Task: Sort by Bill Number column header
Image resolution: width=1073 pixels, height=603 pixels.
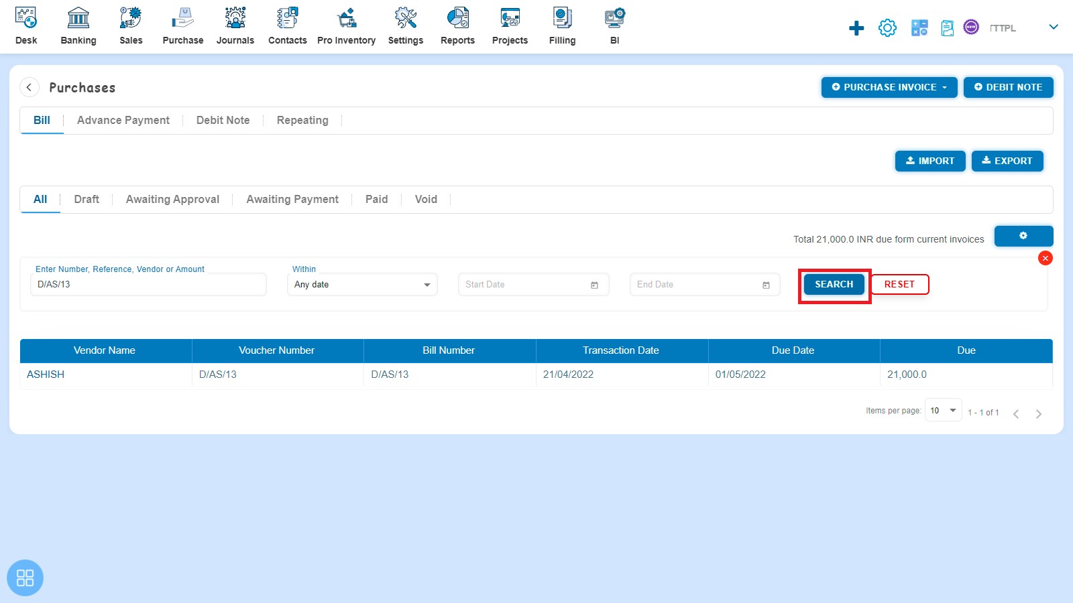Action: (x=449, y=350)
